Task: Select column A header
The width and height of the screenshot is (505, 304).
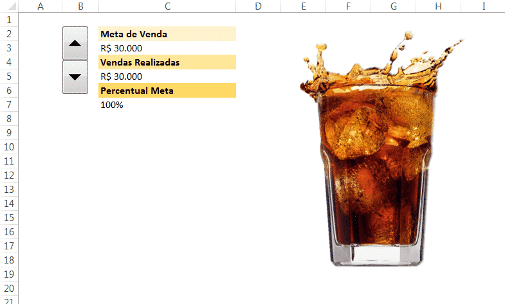Action: pos(41,6)
